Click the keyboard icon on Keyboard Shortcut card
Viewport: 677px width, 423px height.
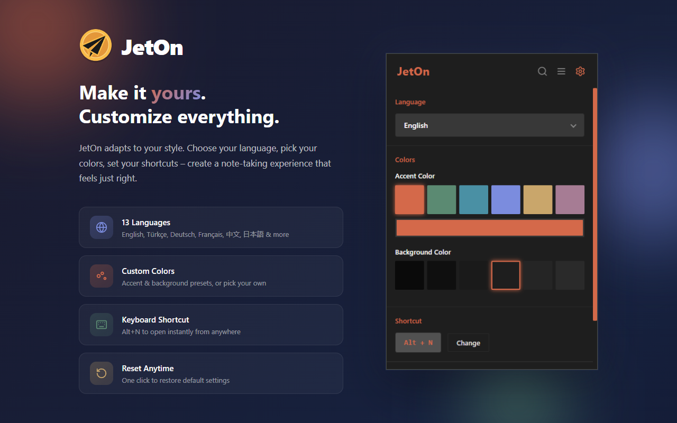pos(101,325)
